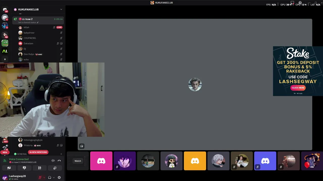Start an Activity with shapes icon
This screenshot has height=181, width=323.
pyautogui.click(x=40, y=168)
